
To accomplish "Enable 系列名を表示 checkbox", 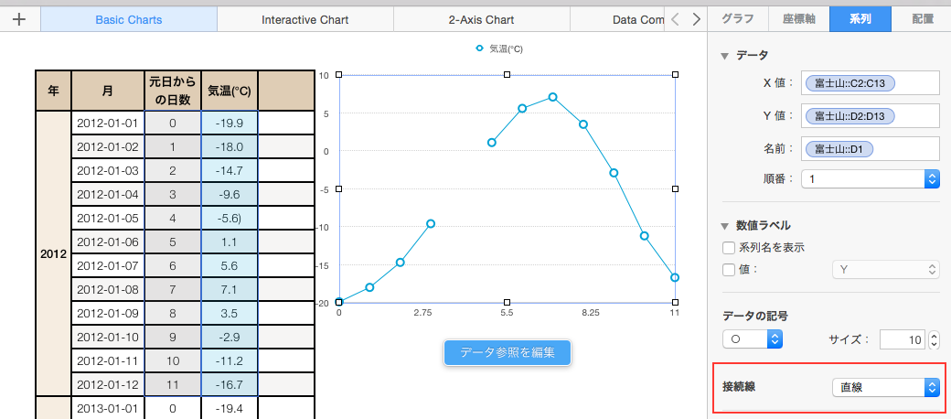I will [729, 247].
